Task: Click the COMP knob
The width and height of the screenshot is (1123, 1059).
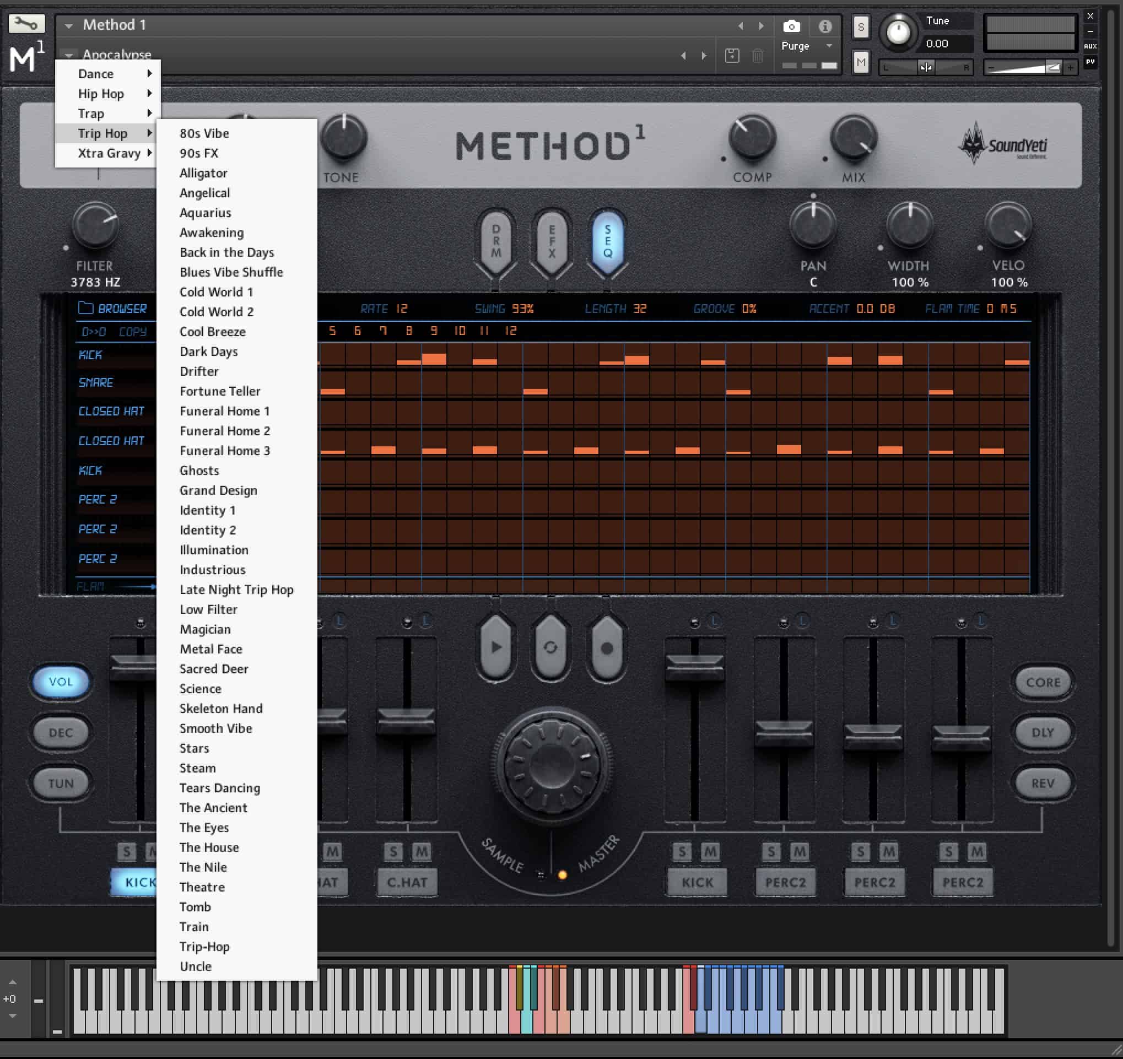Action: click(x=752, y=137)
